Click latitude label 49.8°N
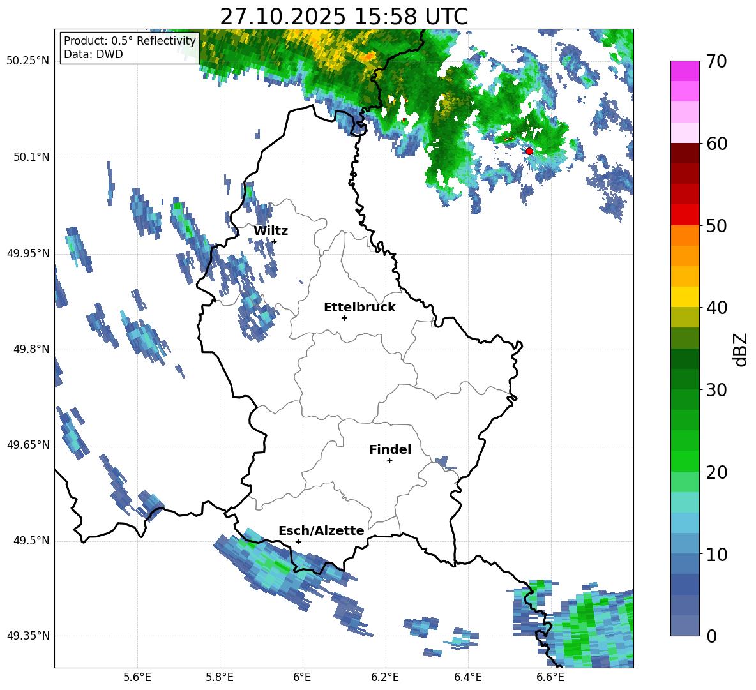This screenshot has width=756, height=690. tap(32, 349)
